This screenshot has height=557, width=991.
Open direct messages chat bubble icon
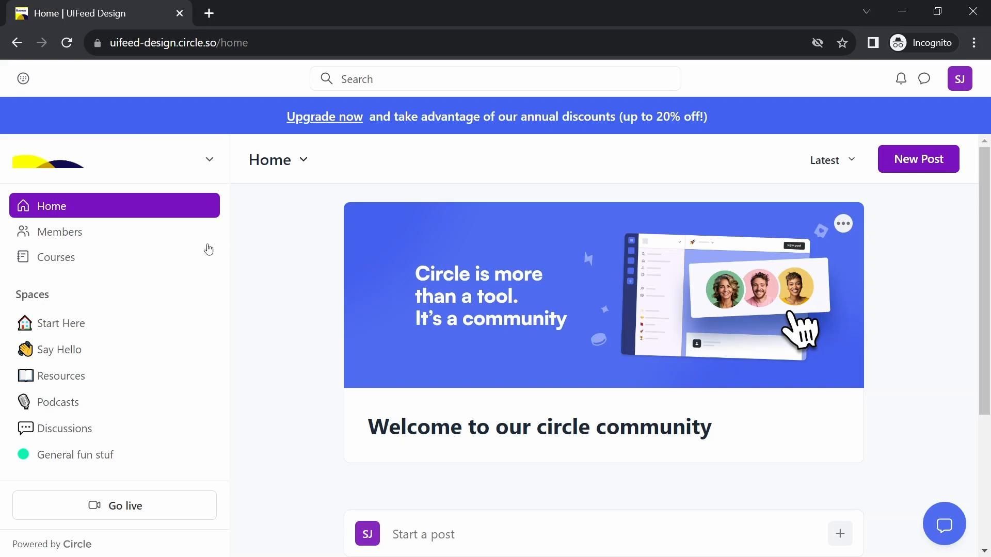tap(924, 79)
